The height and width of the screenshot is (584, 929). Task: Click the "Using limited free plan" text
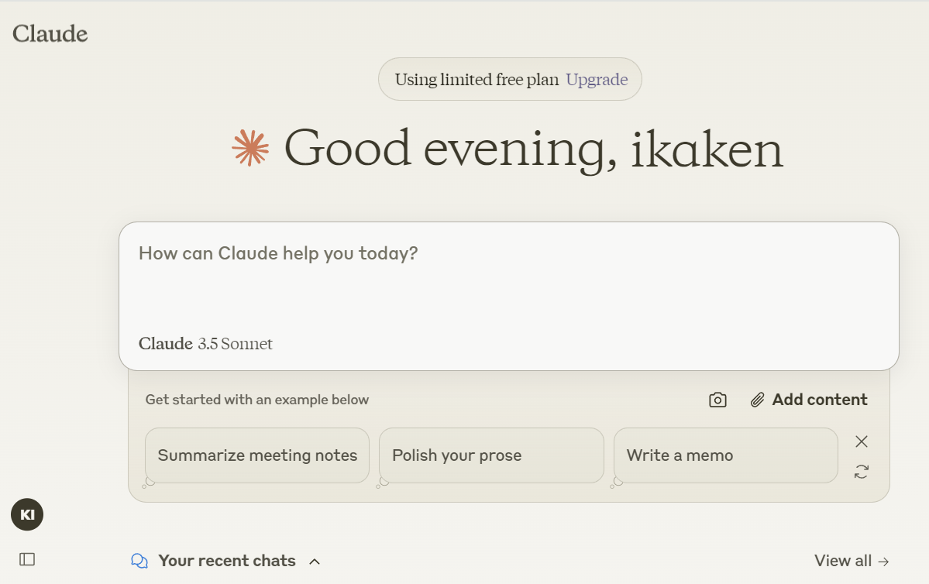[477, 79]
